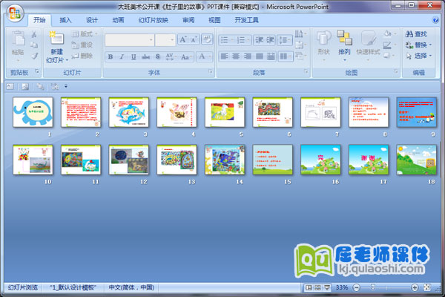Click the zoom in plus button
The image size is (445, 297).
[x=415, y=287]
